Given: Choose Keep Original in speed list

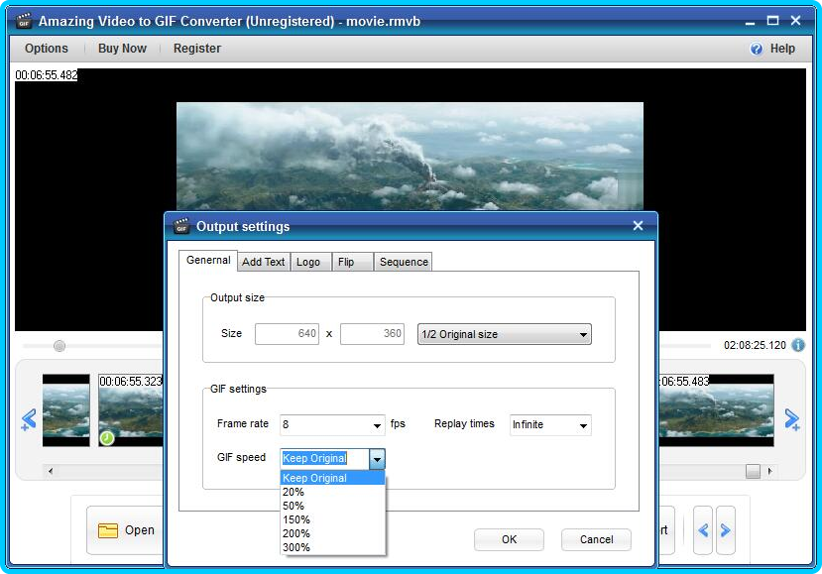Looking at the screenshot, I should 333,478.
